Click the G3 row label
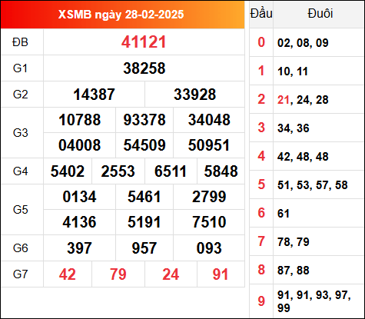The image size is (365, 319). [x=20, y=133]
